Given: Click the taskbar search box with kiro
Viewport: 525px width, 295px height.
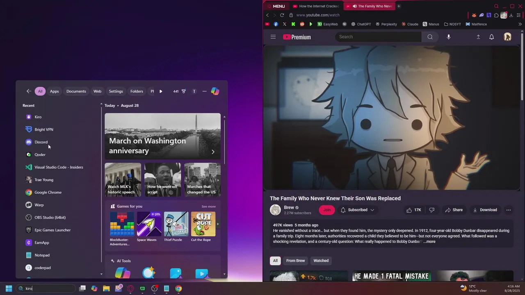Looking at the screenshot, I should click(46, 288).
